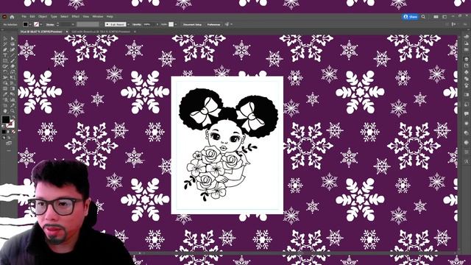Set Gradient mode in toolbar
This screenshot has height=265, width=471.
coord(8,132)
